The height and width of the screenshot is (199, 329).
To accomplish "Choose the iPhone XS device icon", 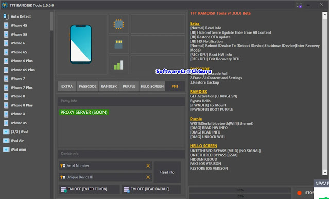I will pyautogui.click(x=6, y=123).
